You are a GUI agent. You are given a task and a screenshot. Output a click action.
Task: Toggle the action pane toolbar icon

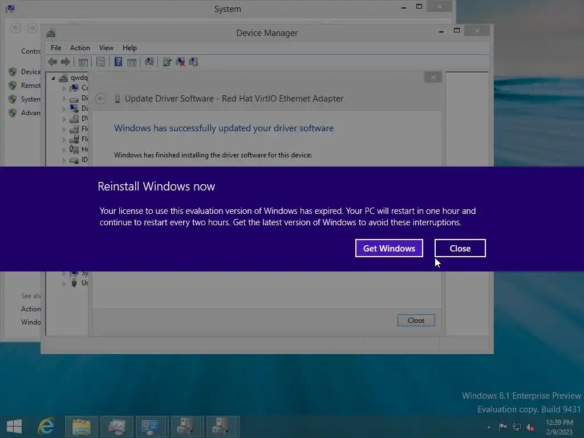[132, 62]
